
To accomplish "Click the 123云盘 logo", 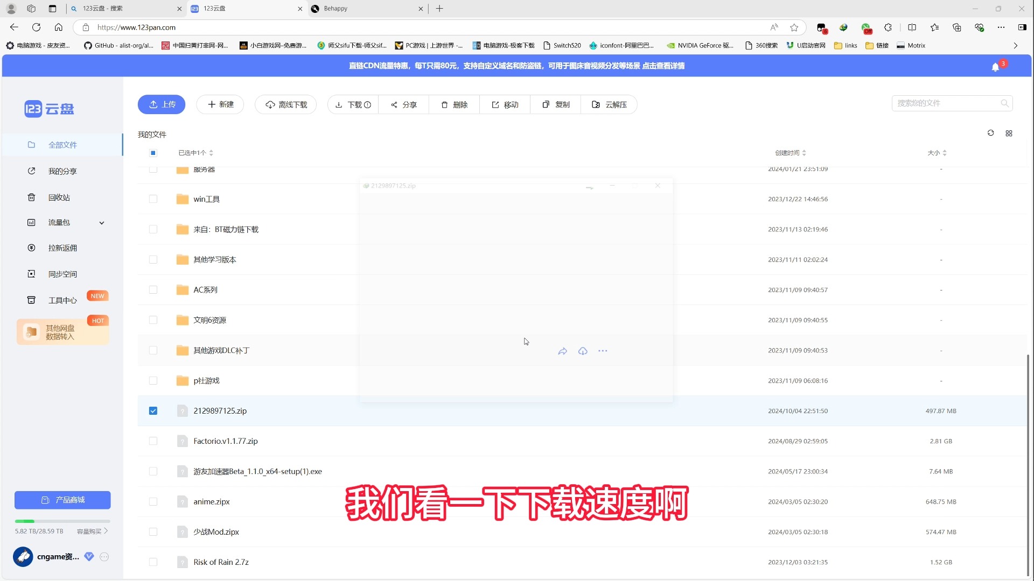I will click(49, 109).
